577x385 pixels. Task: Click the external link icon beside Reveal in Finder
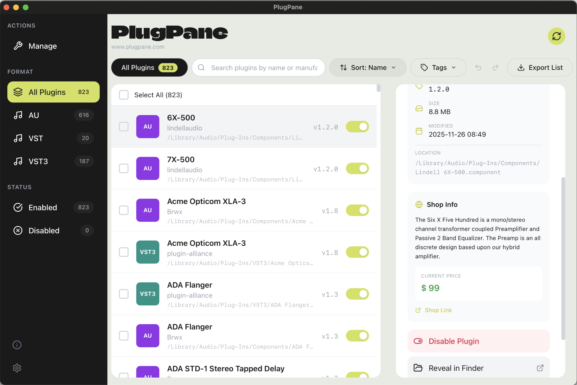click(x=540, y=368)
